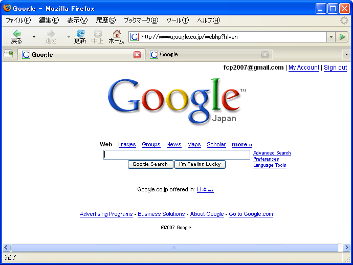Click the Scholar search link
The image size is (353, 265).
pyautogui.click(x=216, y=145)
